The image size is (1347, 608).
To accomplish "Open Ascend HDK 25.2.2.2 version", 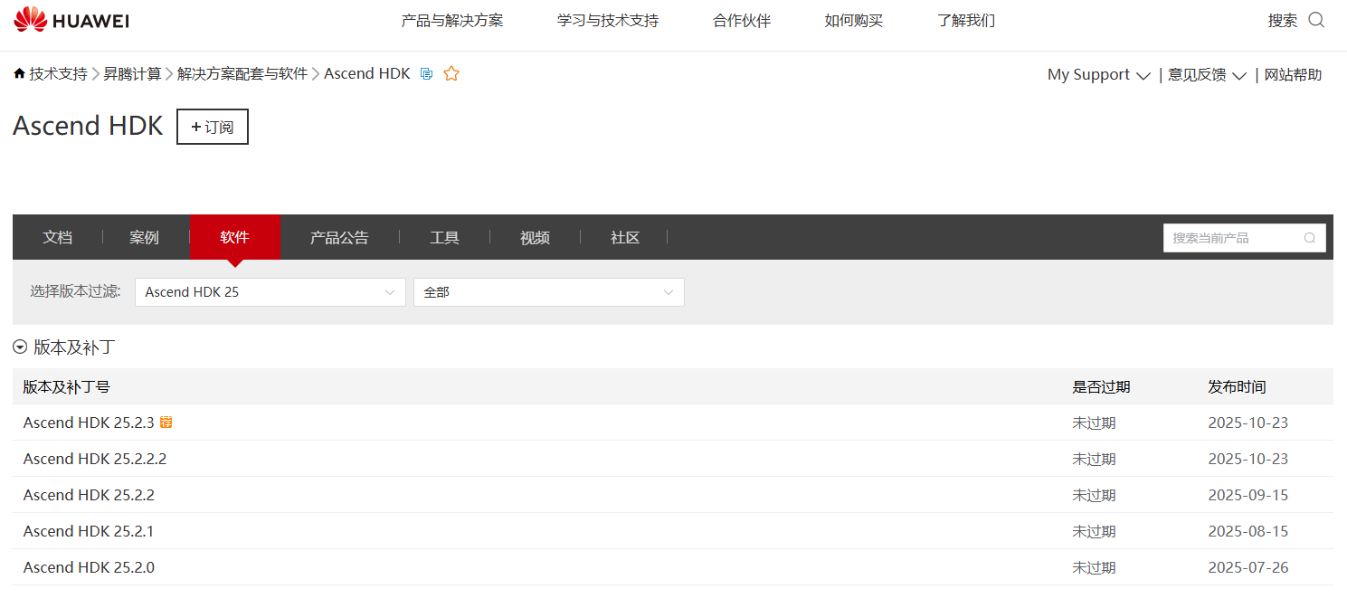I will coord(95,459).
